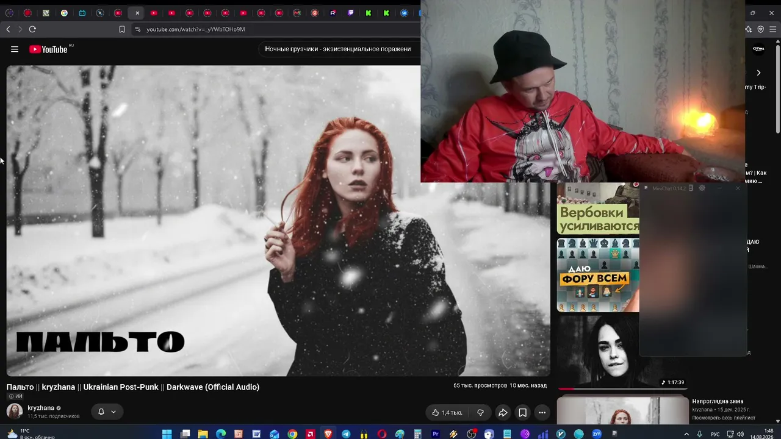Open Telegram from the taskbar

point(346,434)
